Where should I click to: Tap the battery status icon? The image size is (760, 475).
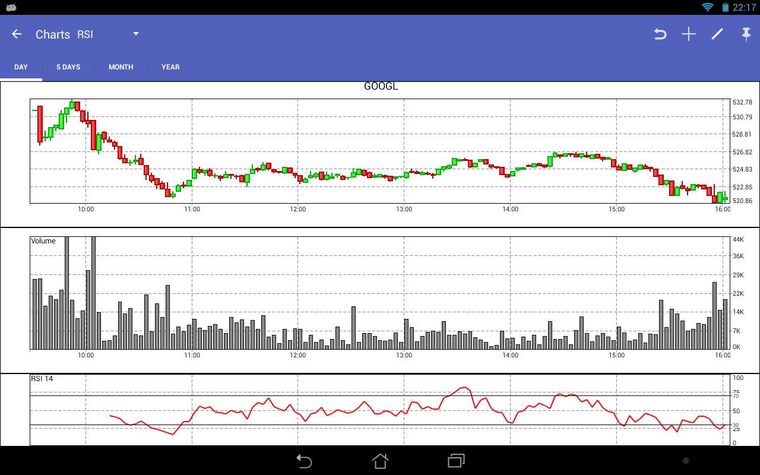coord(725,7)
